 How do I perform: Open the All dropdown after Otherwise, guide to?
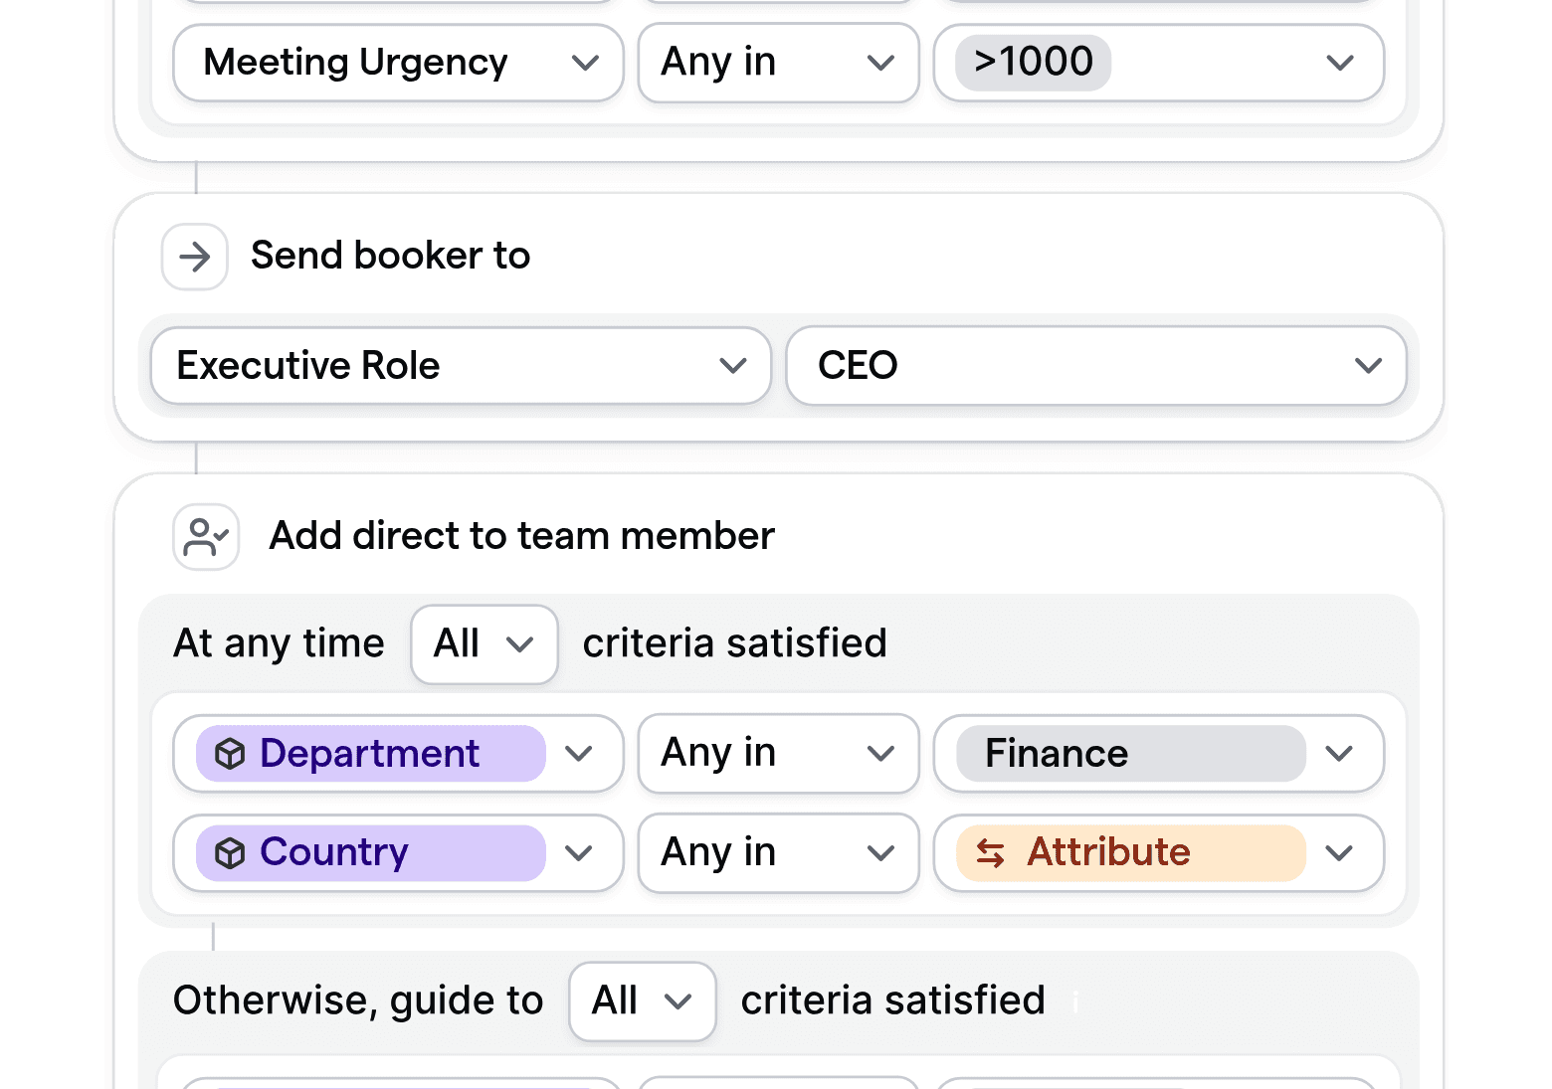coord(642,1000)
